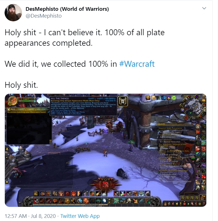This screenshot has width=218, height=221.
Task: Open the #Warcraft hashtag link
Action: pos(137,64)
